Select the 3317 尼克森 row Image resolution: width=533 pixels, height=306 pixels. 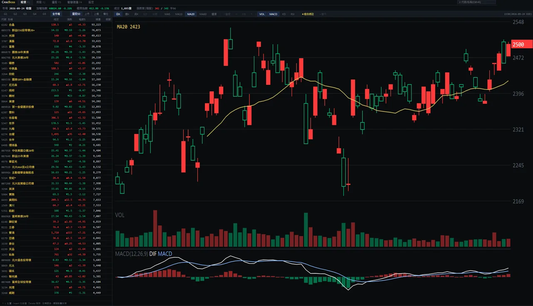tap(56, 85)
